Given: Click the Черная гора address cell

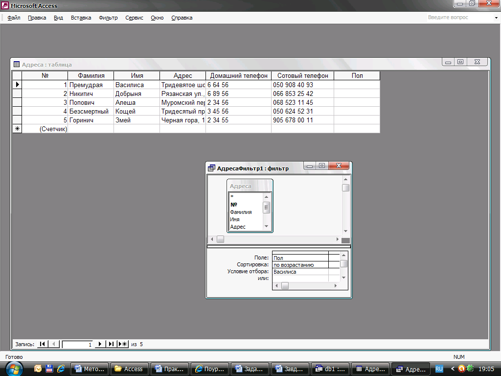Looking at the screenshot, I should tap(183, 120).
